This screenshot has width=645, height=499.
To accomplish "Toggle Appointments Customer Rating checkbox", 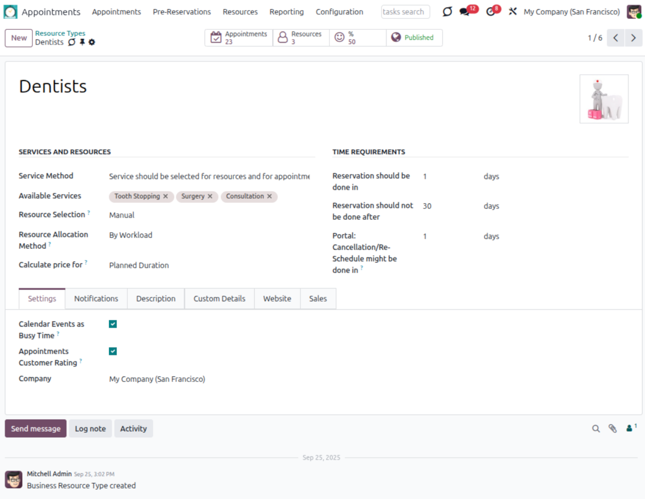I will [x=113, y=352].
